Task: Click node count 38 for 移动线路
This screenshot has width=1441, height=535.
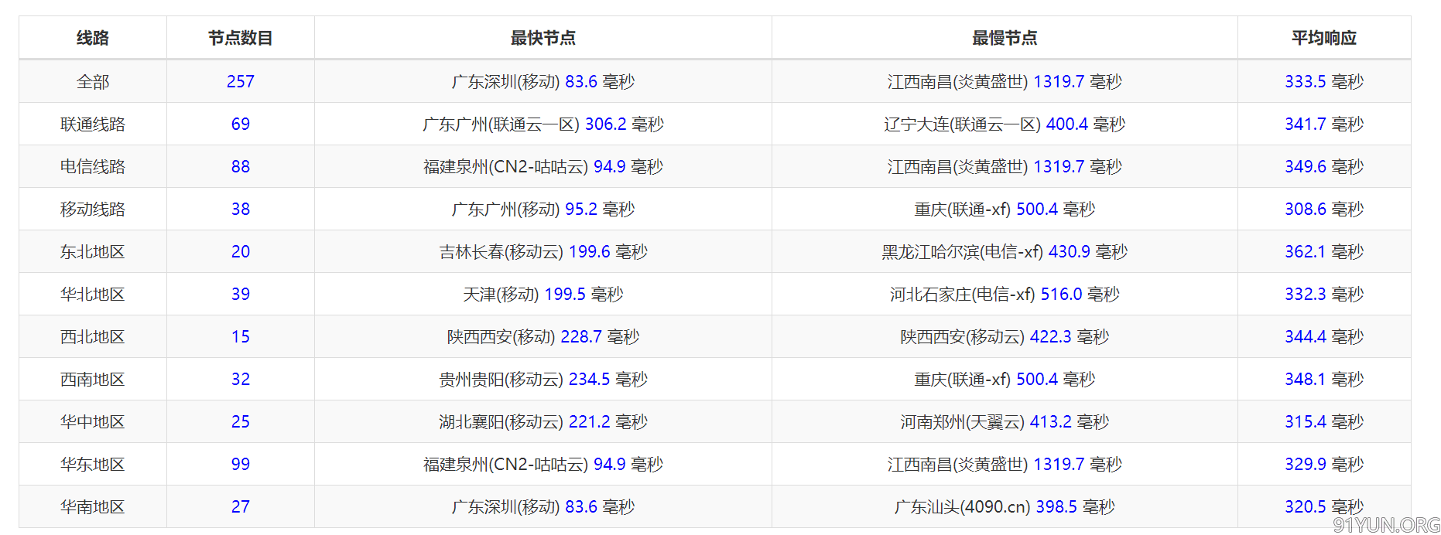Action: point(241,209)
